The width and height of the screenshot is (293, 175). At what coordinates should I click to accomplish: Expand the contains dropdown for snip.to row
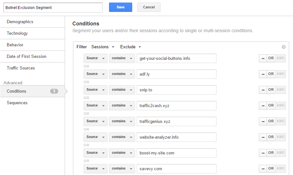coord(122,90)
